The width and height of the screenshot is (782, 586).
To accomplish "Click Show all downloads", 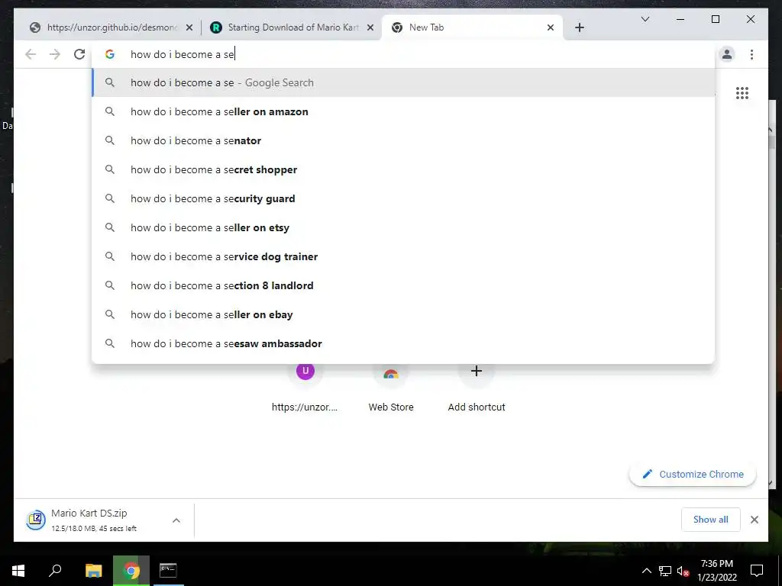I will tap(710, 520).
